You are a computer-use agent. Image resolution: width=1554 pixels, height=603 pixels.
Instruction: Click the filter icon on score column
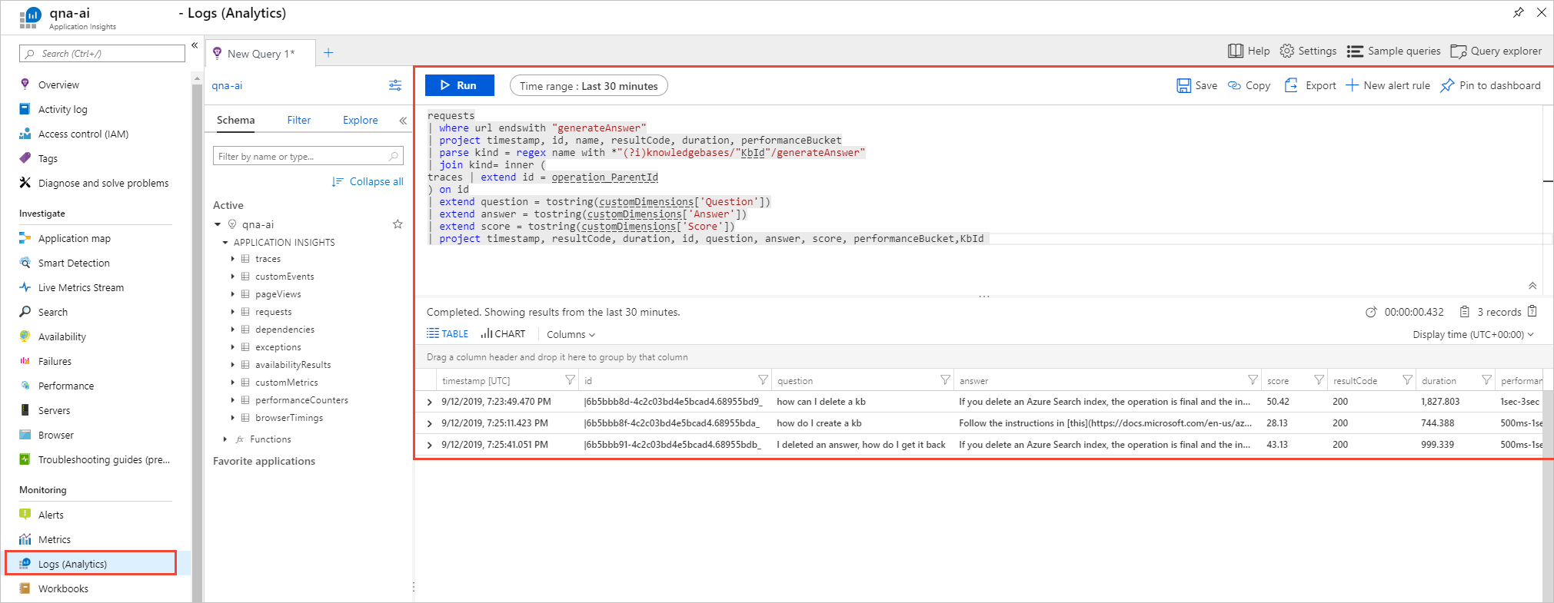(x=1319, y=380)
